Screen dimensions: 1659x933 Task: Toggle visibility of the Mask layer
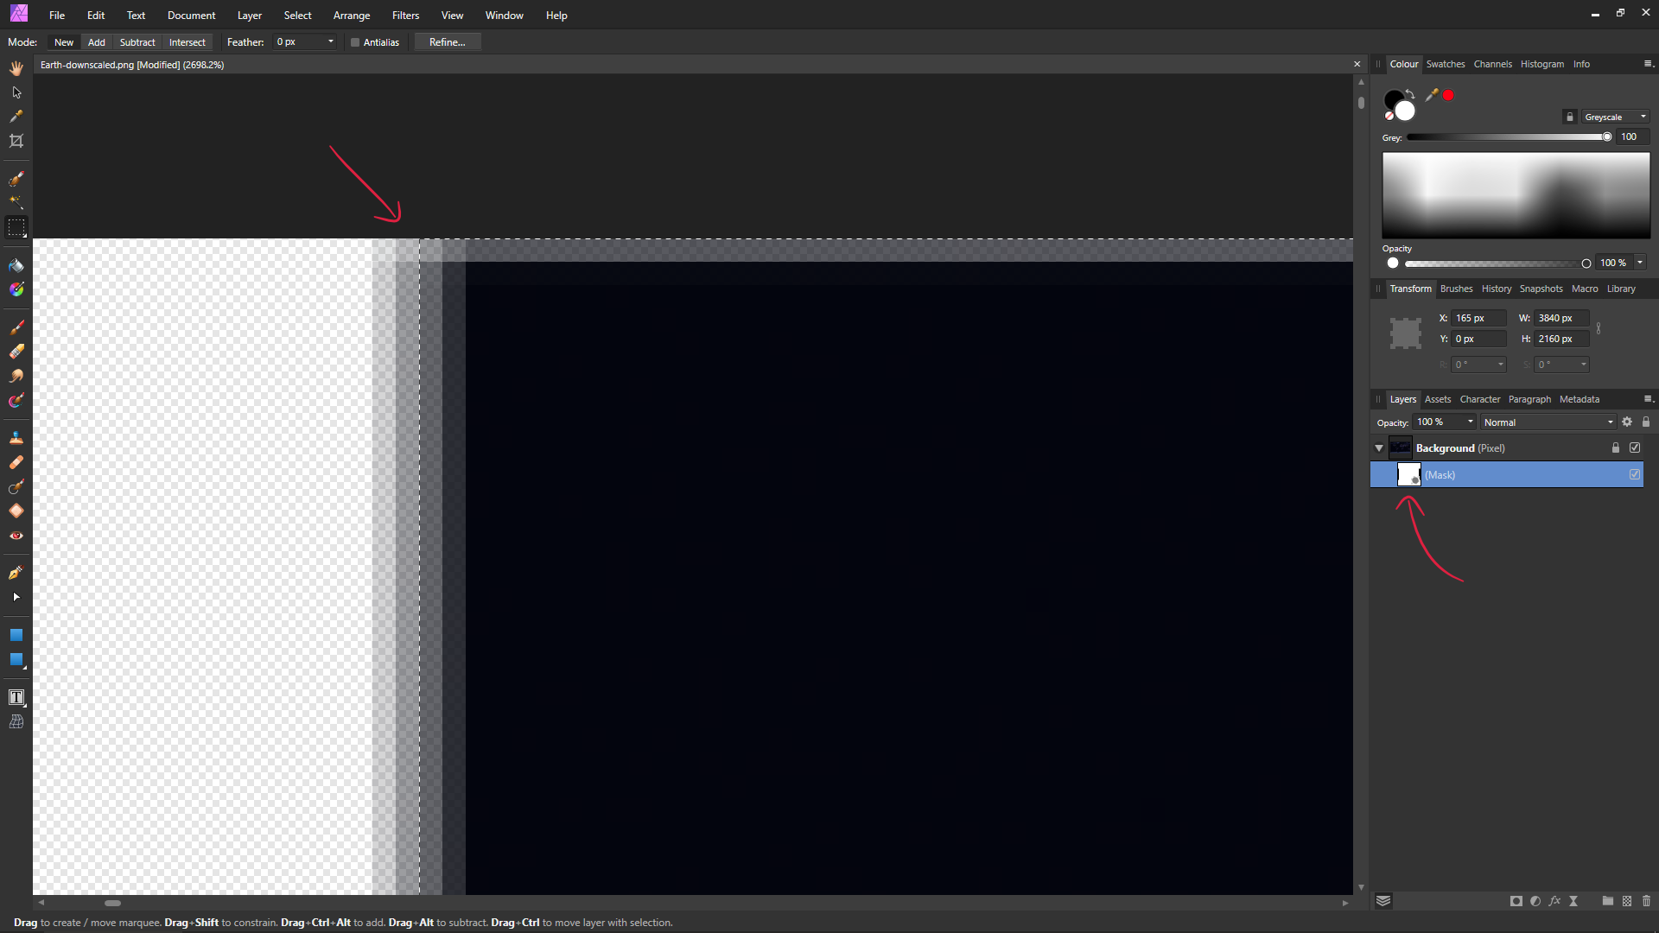click(1635, 474)
